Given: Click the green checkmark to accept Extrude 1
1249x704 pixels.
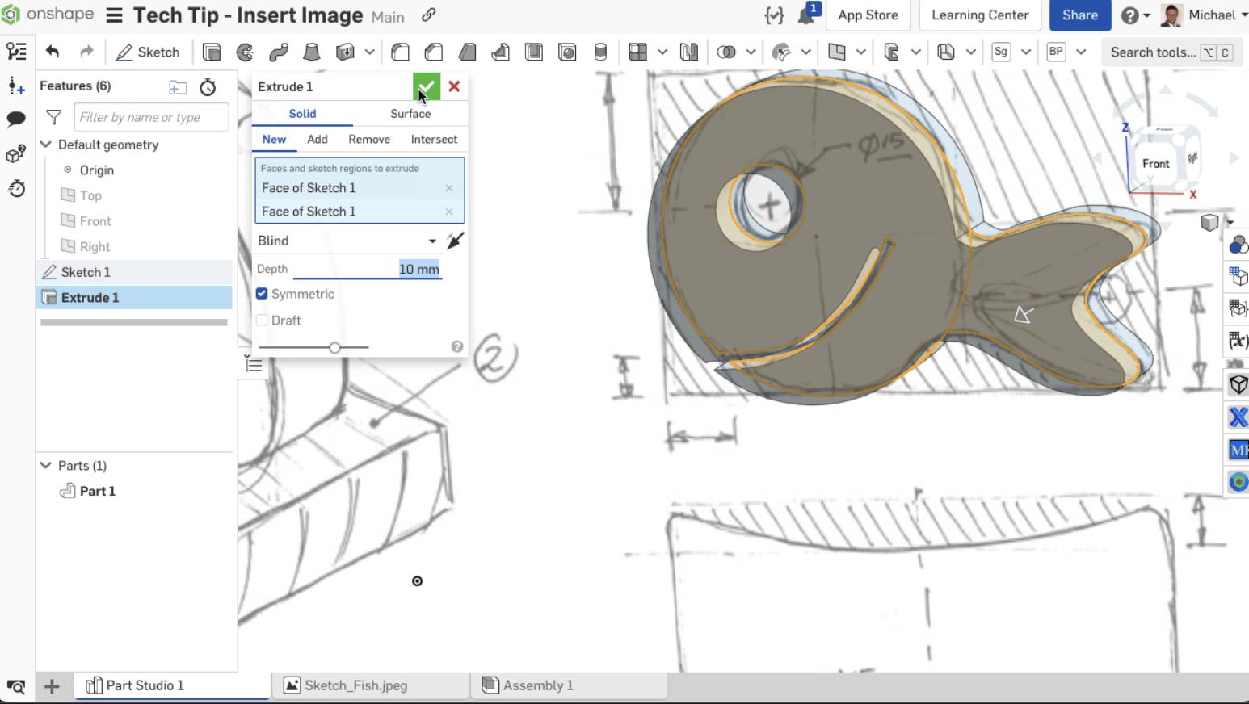Looking at the screenshot, I should (426, 86).
